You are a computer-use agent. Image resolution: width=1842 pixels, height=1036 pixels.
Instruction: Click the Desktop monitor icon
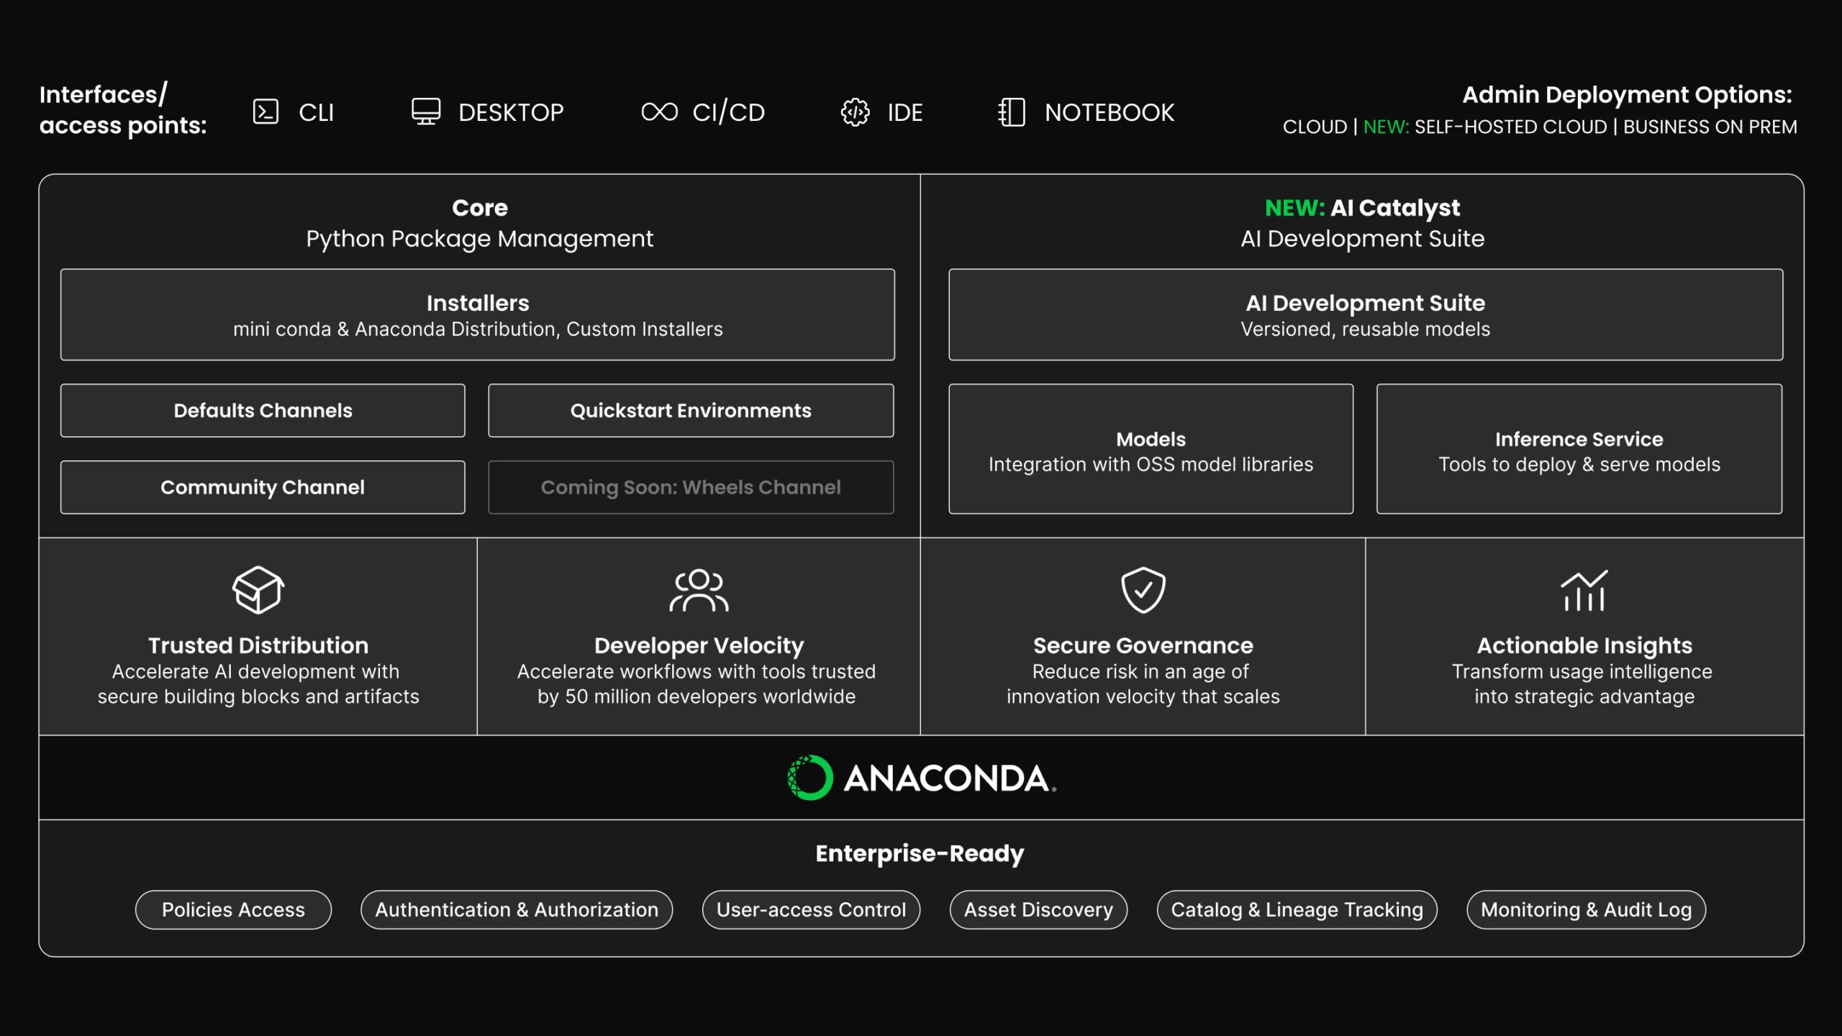point(425,112)
